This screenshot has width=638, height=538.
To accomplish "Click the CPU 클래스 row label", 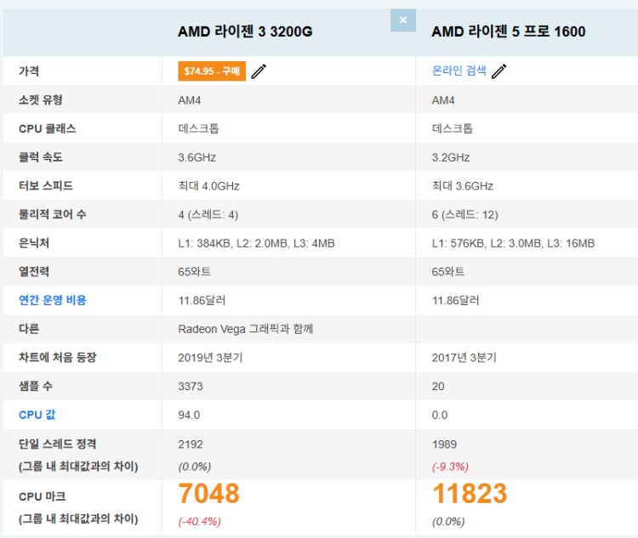I will point(47,128).
